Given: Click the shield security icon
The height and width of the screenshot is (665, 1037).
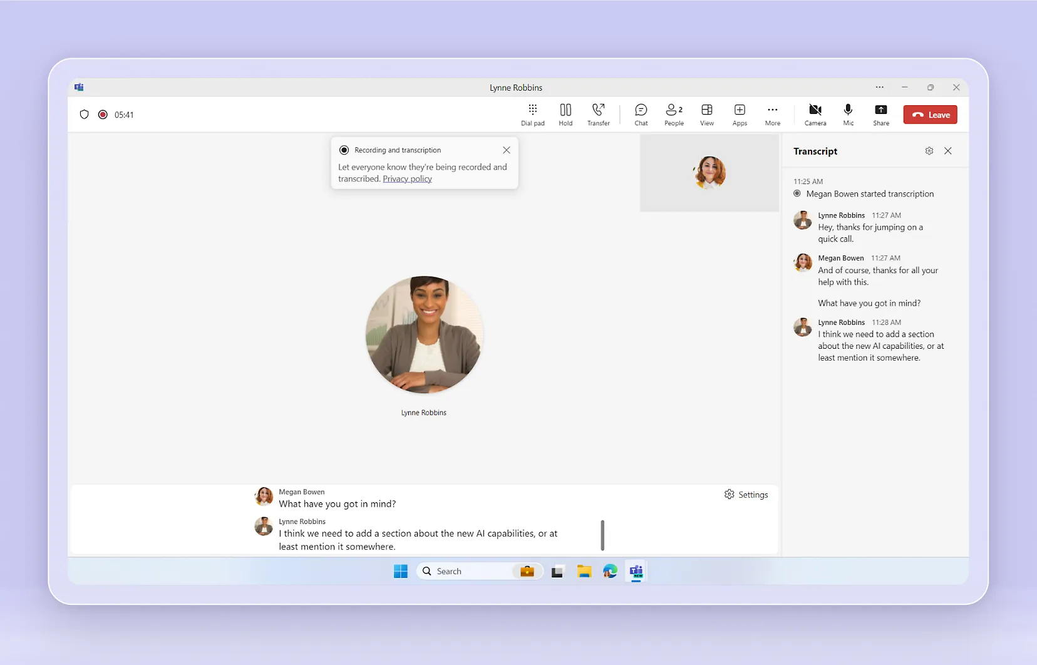Looking at the screenshot, I should coord(85,115).
